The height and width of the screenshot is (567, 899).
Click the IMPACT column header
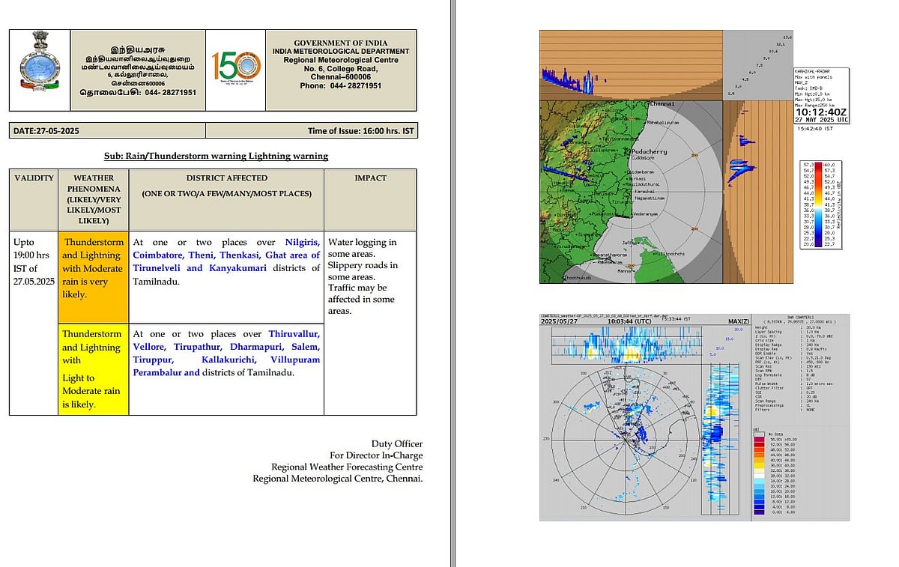pyautogui.click(x=370, y=178)
